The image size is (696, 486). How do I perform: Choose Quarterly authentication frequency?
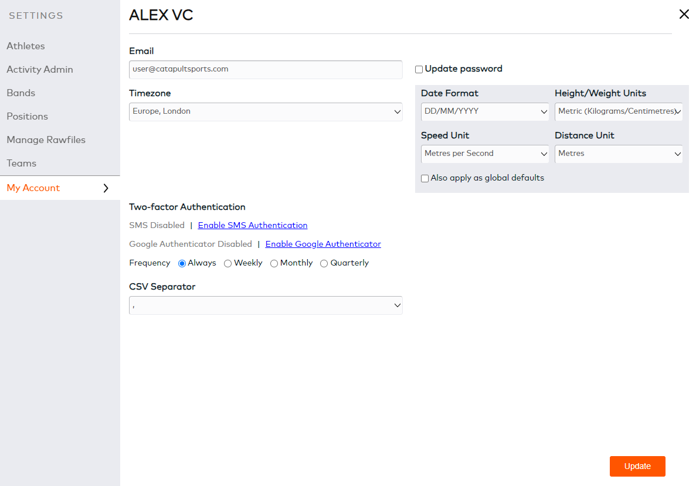[324, 264]
